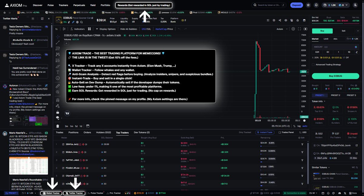Take a chart snapshot with camera icon
Image resolution: width=364 pixels, height=196 pixels.
point(305,29)
